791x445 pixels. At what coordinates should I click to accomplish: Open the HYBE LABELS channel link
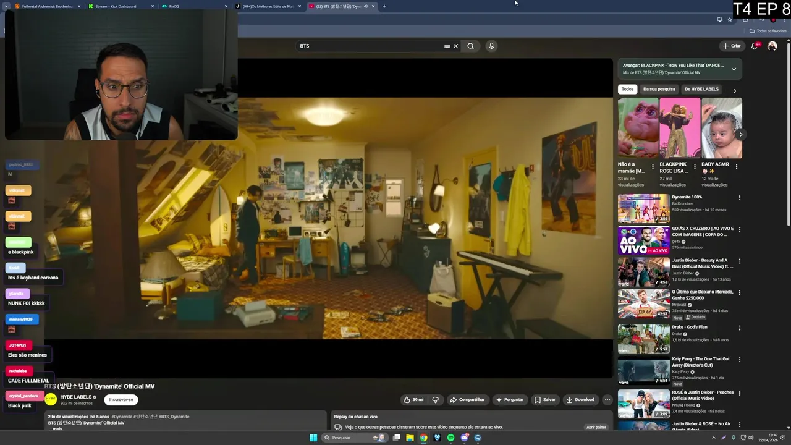tap(76, 397)
